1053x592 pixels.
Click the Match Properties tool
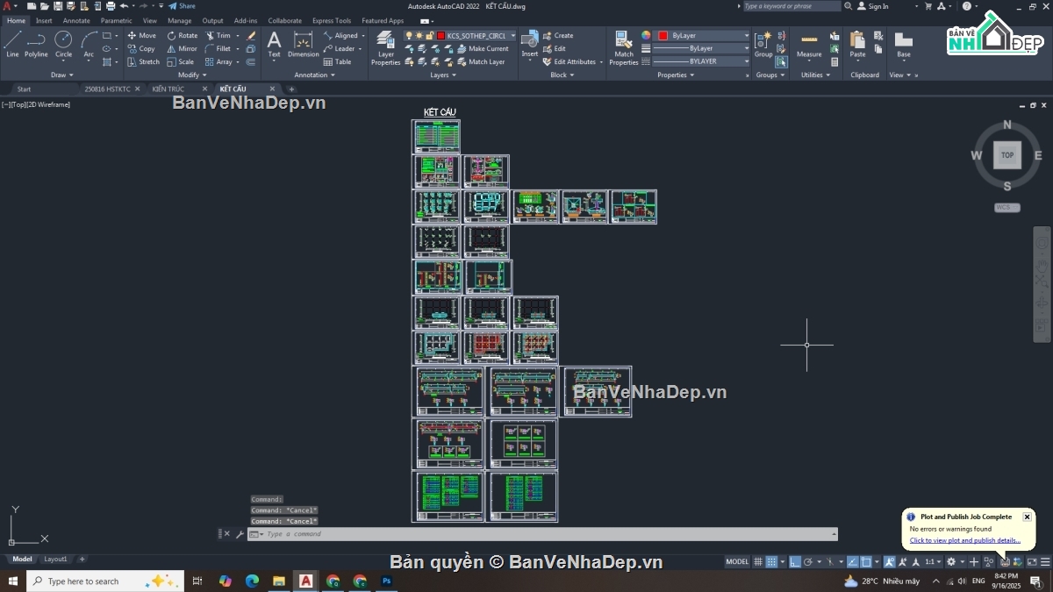click(623, 47)
